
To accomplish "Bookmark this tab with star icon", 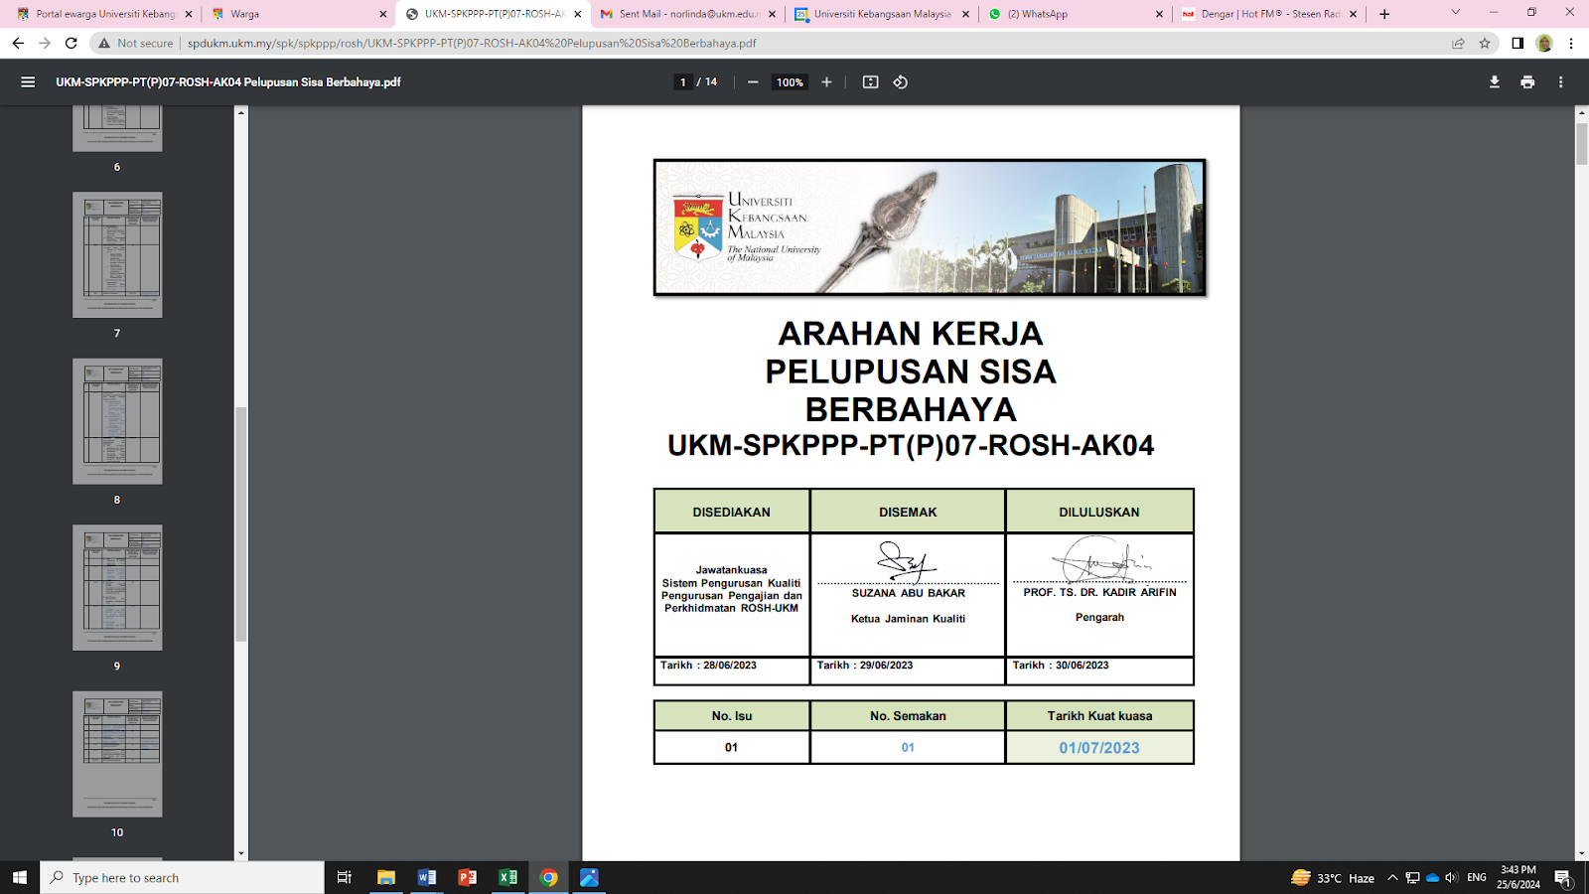I will [1485, 43].
